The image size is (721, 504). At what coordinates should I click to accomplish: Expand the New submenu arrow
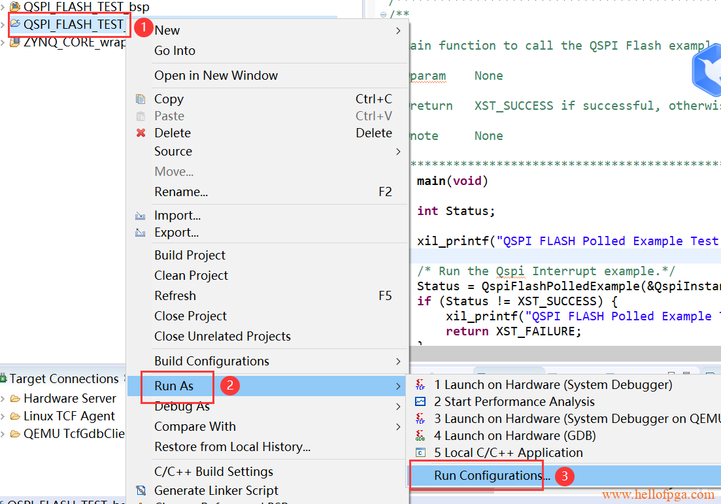(398, 31)
